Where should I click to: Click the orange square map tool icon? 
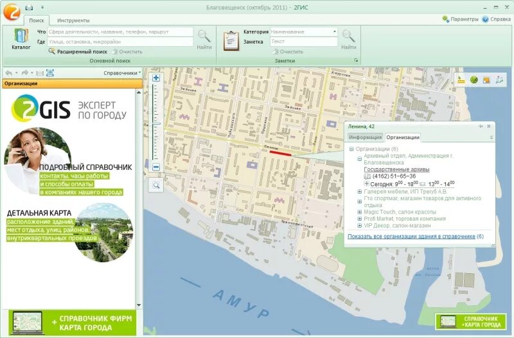click(x=486, y=80)
